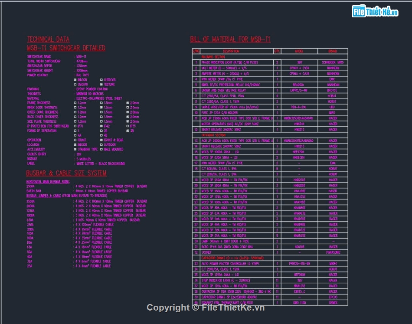Select the CABLES ENTRY label
The width and height of the screenshot is (412, 324).
click(36, 154)
